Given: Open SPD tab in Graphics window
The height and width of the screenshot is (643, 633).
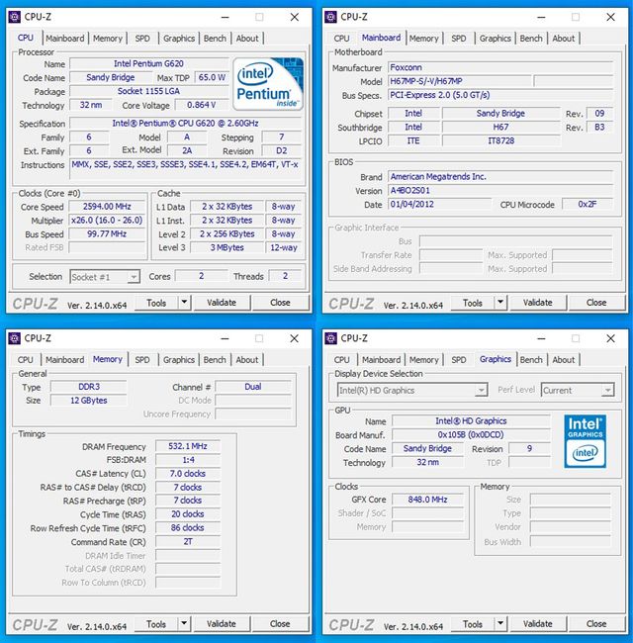Looking at the screenshot, I should (458, 360).
